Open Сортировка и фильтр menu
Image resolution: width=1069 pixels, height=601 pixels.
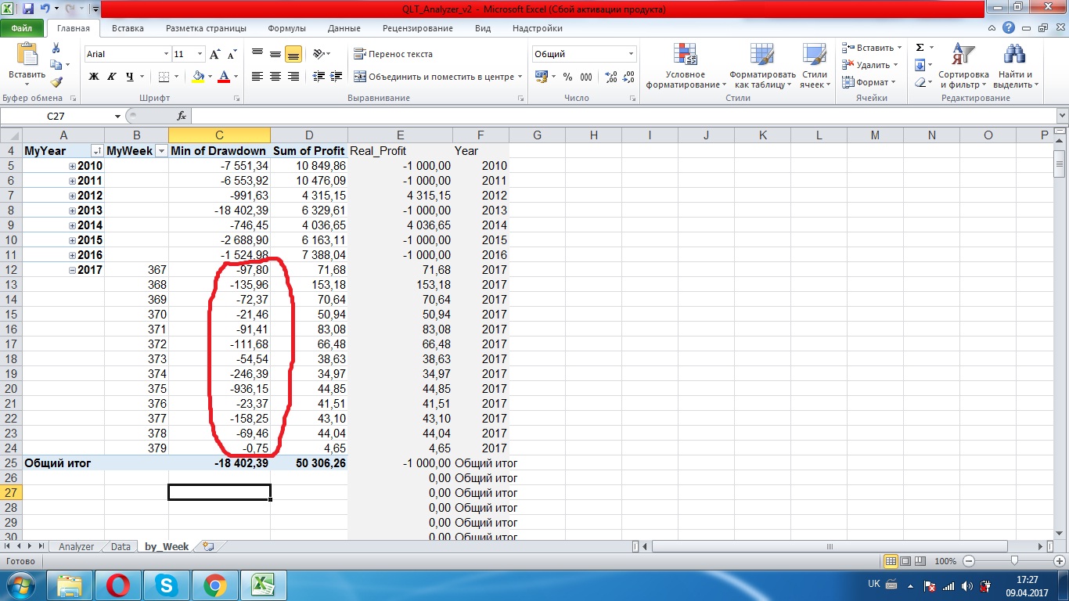963,67
